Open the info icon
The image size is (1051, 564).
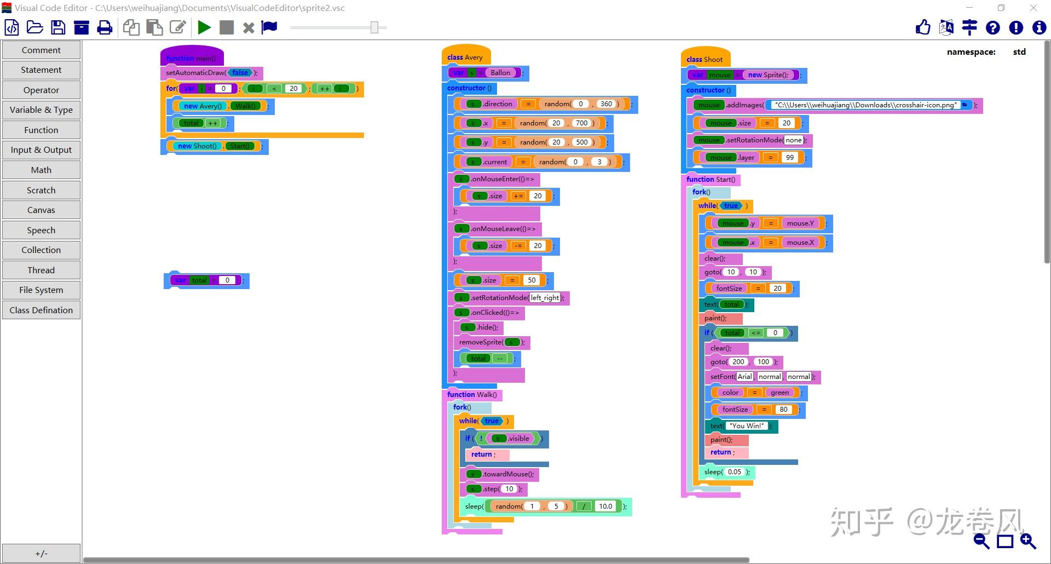pyautogui.click(x=1039, y=27)
